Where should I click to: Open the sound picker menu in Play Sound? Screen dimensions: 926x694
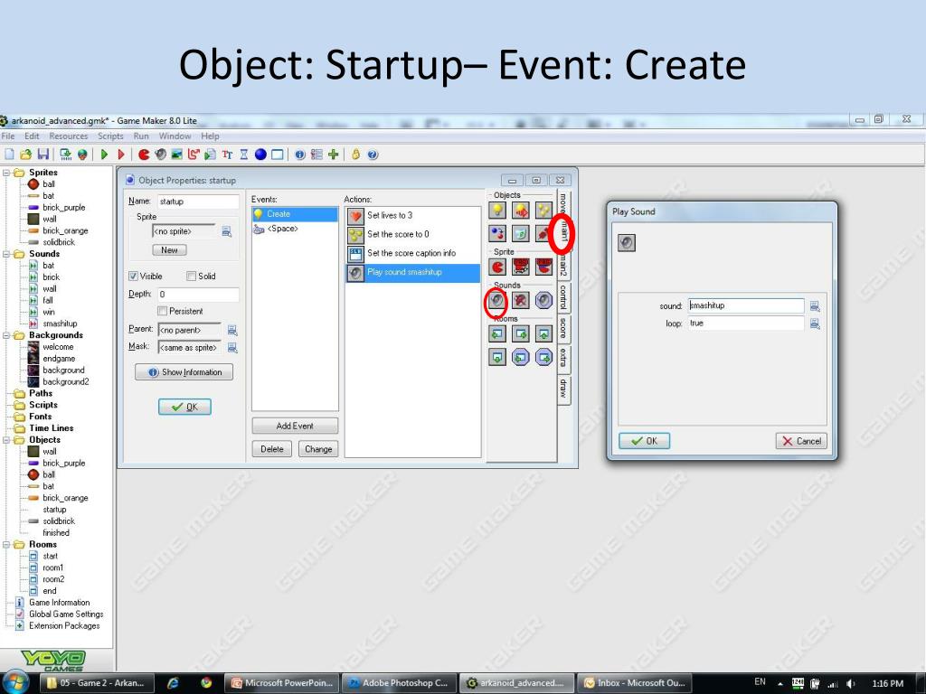pos(815,305)
